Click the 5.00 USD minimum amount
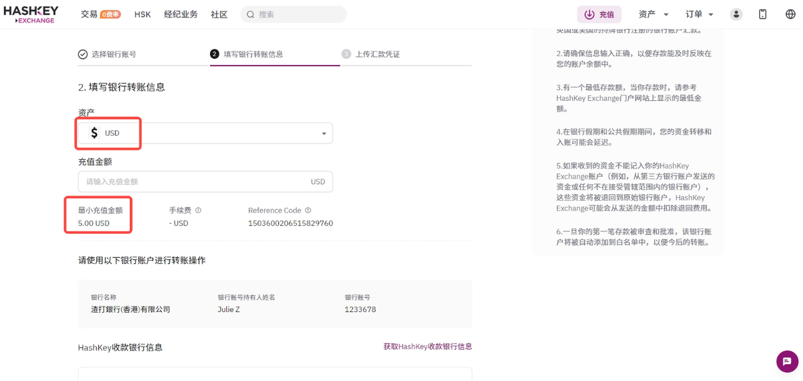Screen dimensions: 803x381 point(93,223)
